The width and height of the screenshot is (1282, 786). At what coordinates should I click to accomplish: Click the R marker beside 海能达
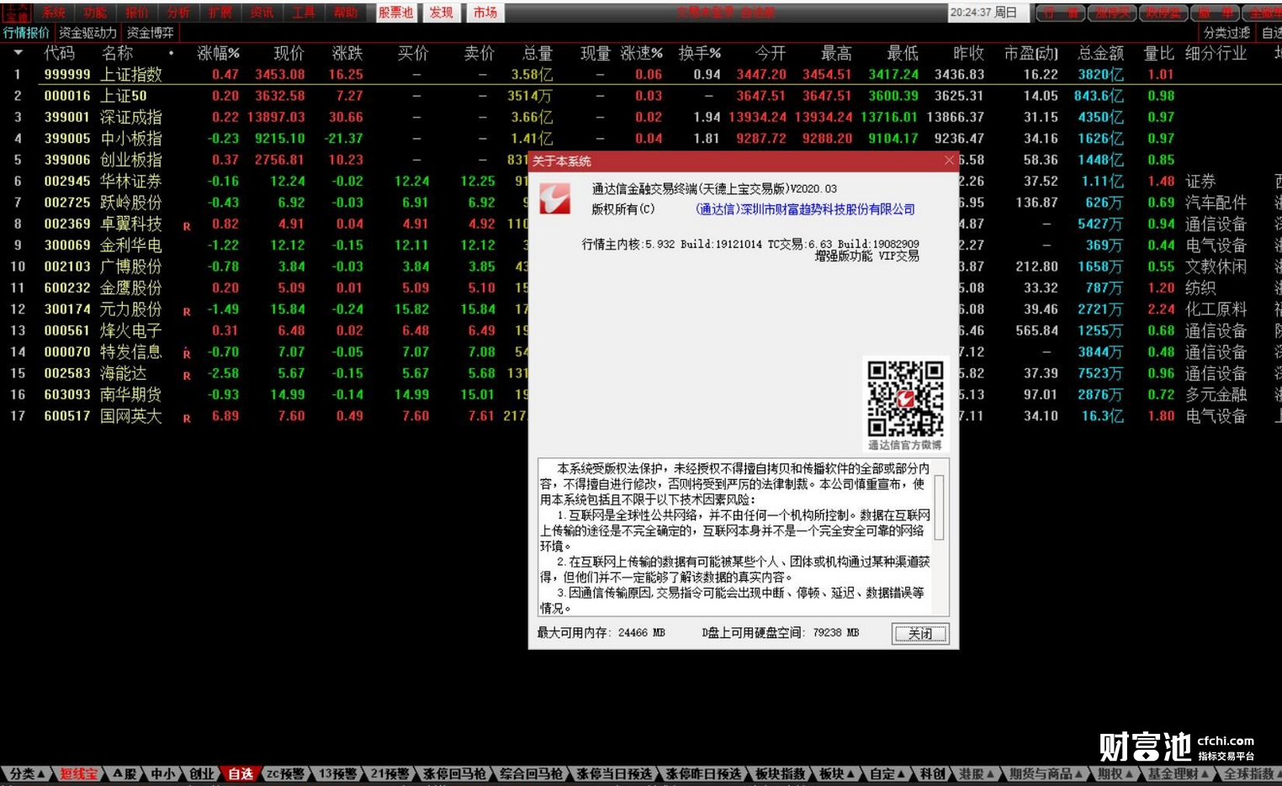click(187, 375)
